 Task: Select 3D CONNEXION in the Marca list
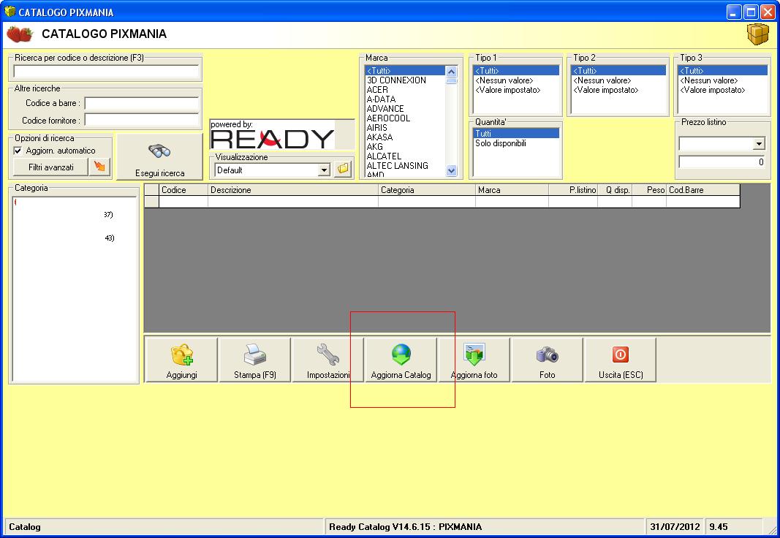click(x=405, y=80)
